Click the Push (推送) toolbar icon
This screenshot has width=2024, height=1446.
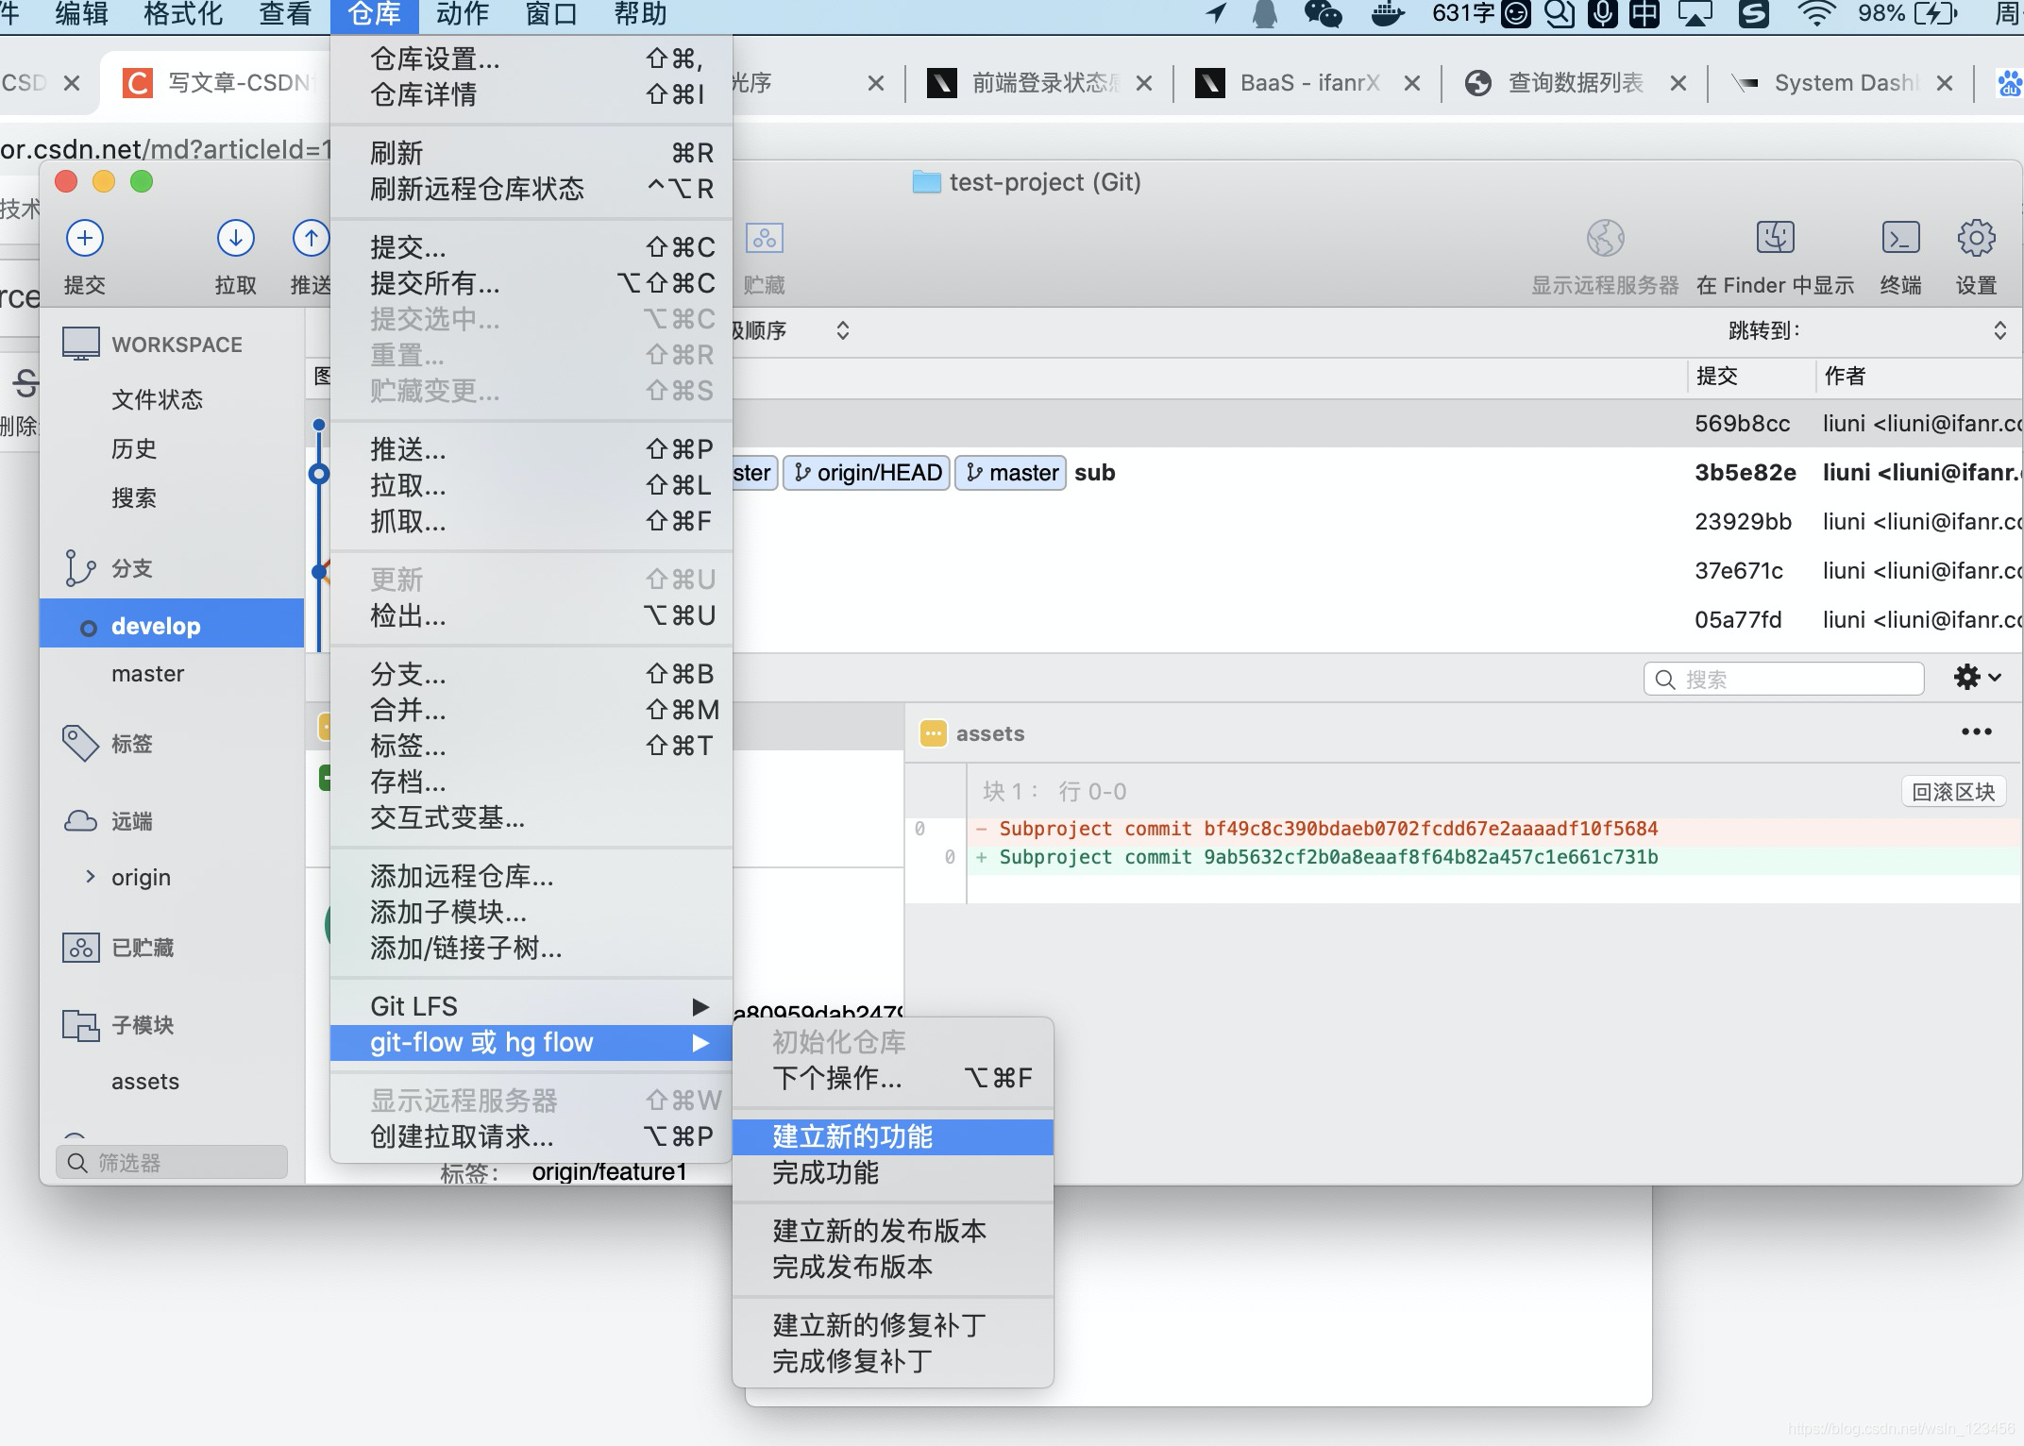311,239
